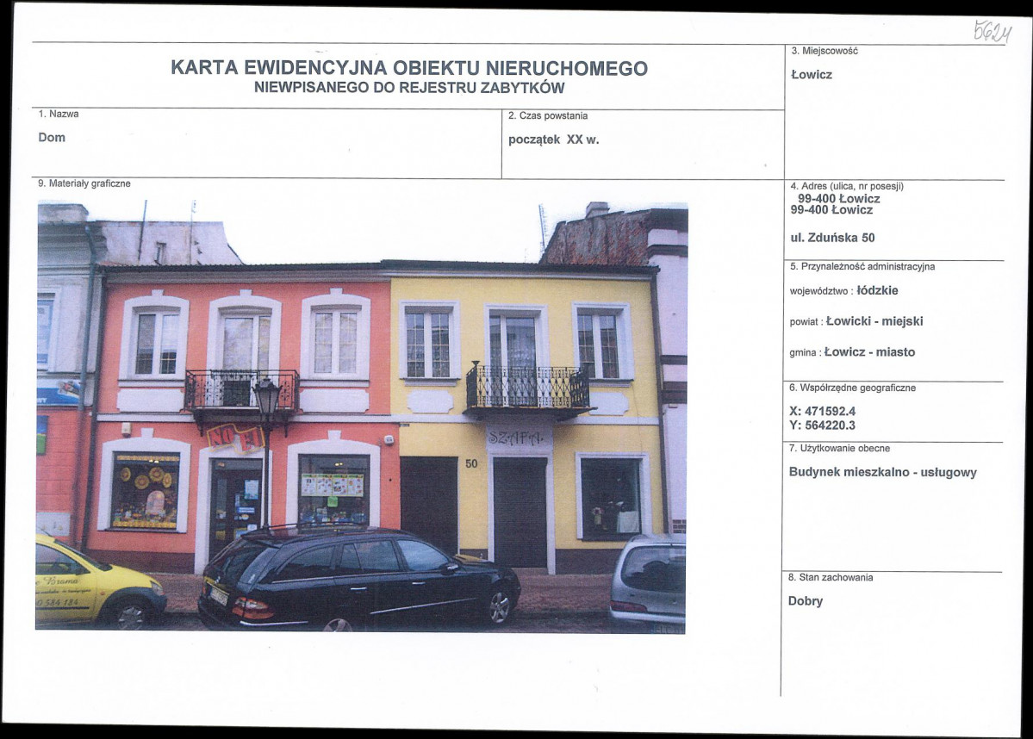Select the value 'Budynek mieszkalno - usługowy'
The height and width of the screenshot is (739, 1033).
pos(883,472)
